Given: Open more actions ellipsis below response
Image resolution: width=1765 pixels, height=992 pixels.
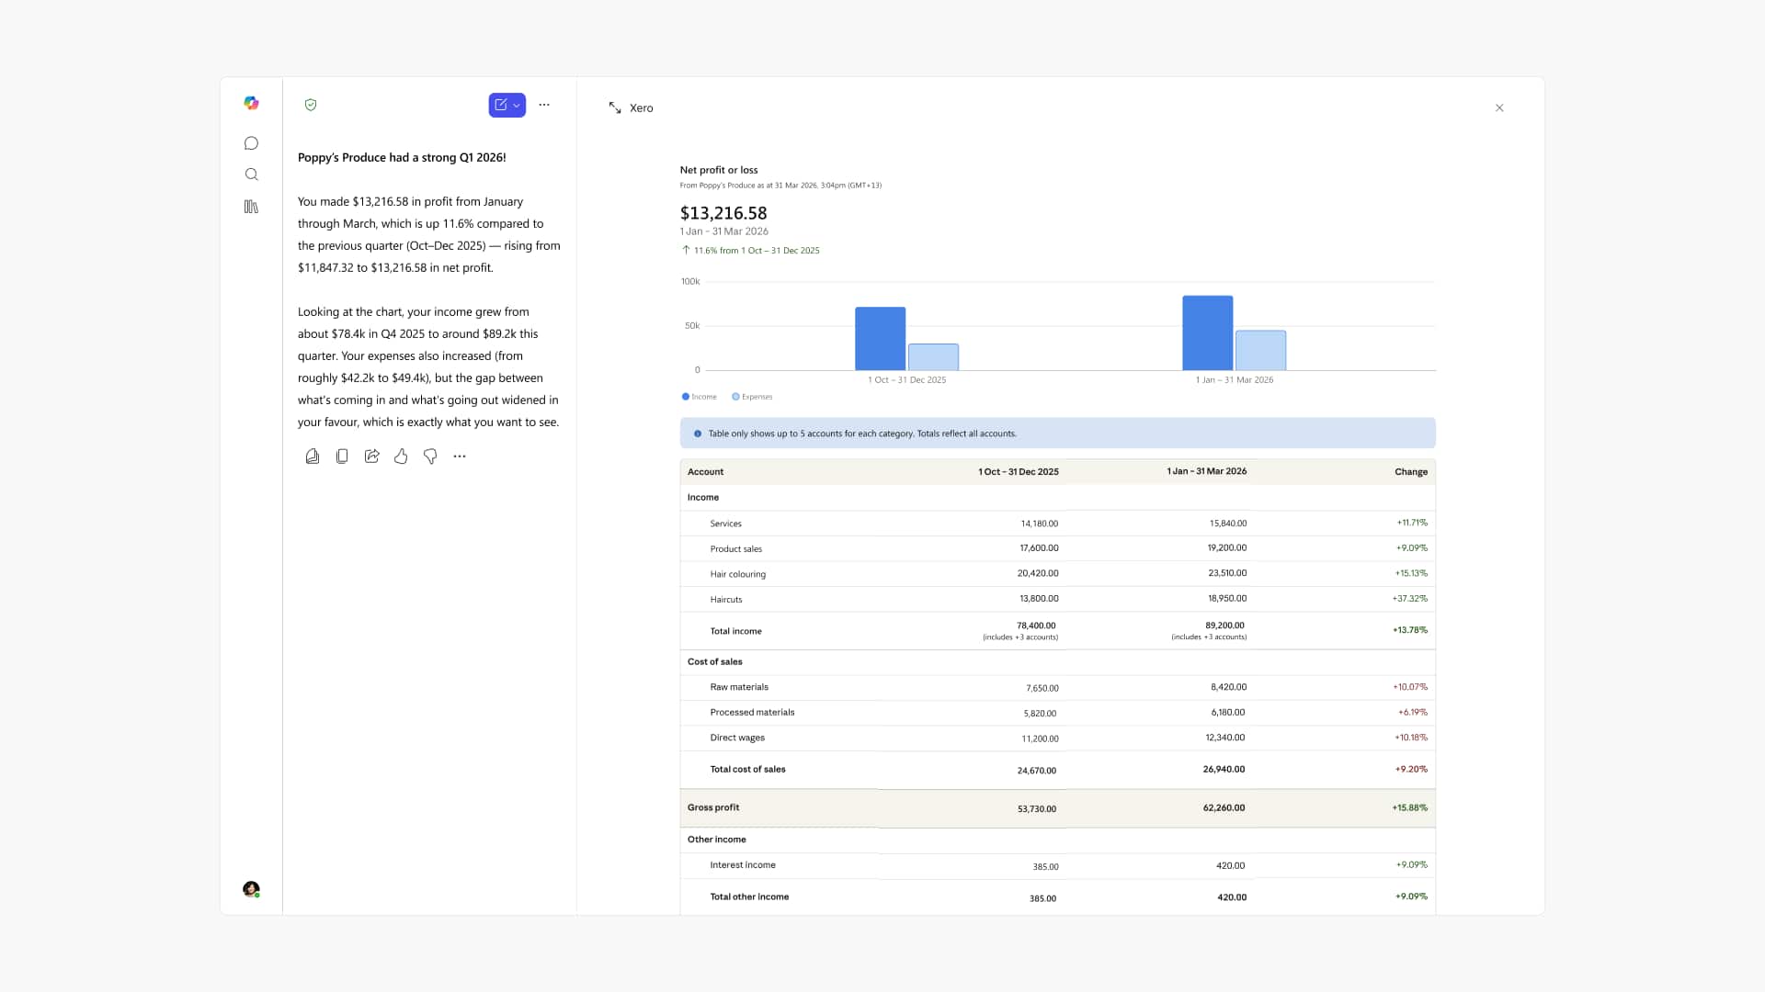Looking at the screenshot, I should point(460,457).
